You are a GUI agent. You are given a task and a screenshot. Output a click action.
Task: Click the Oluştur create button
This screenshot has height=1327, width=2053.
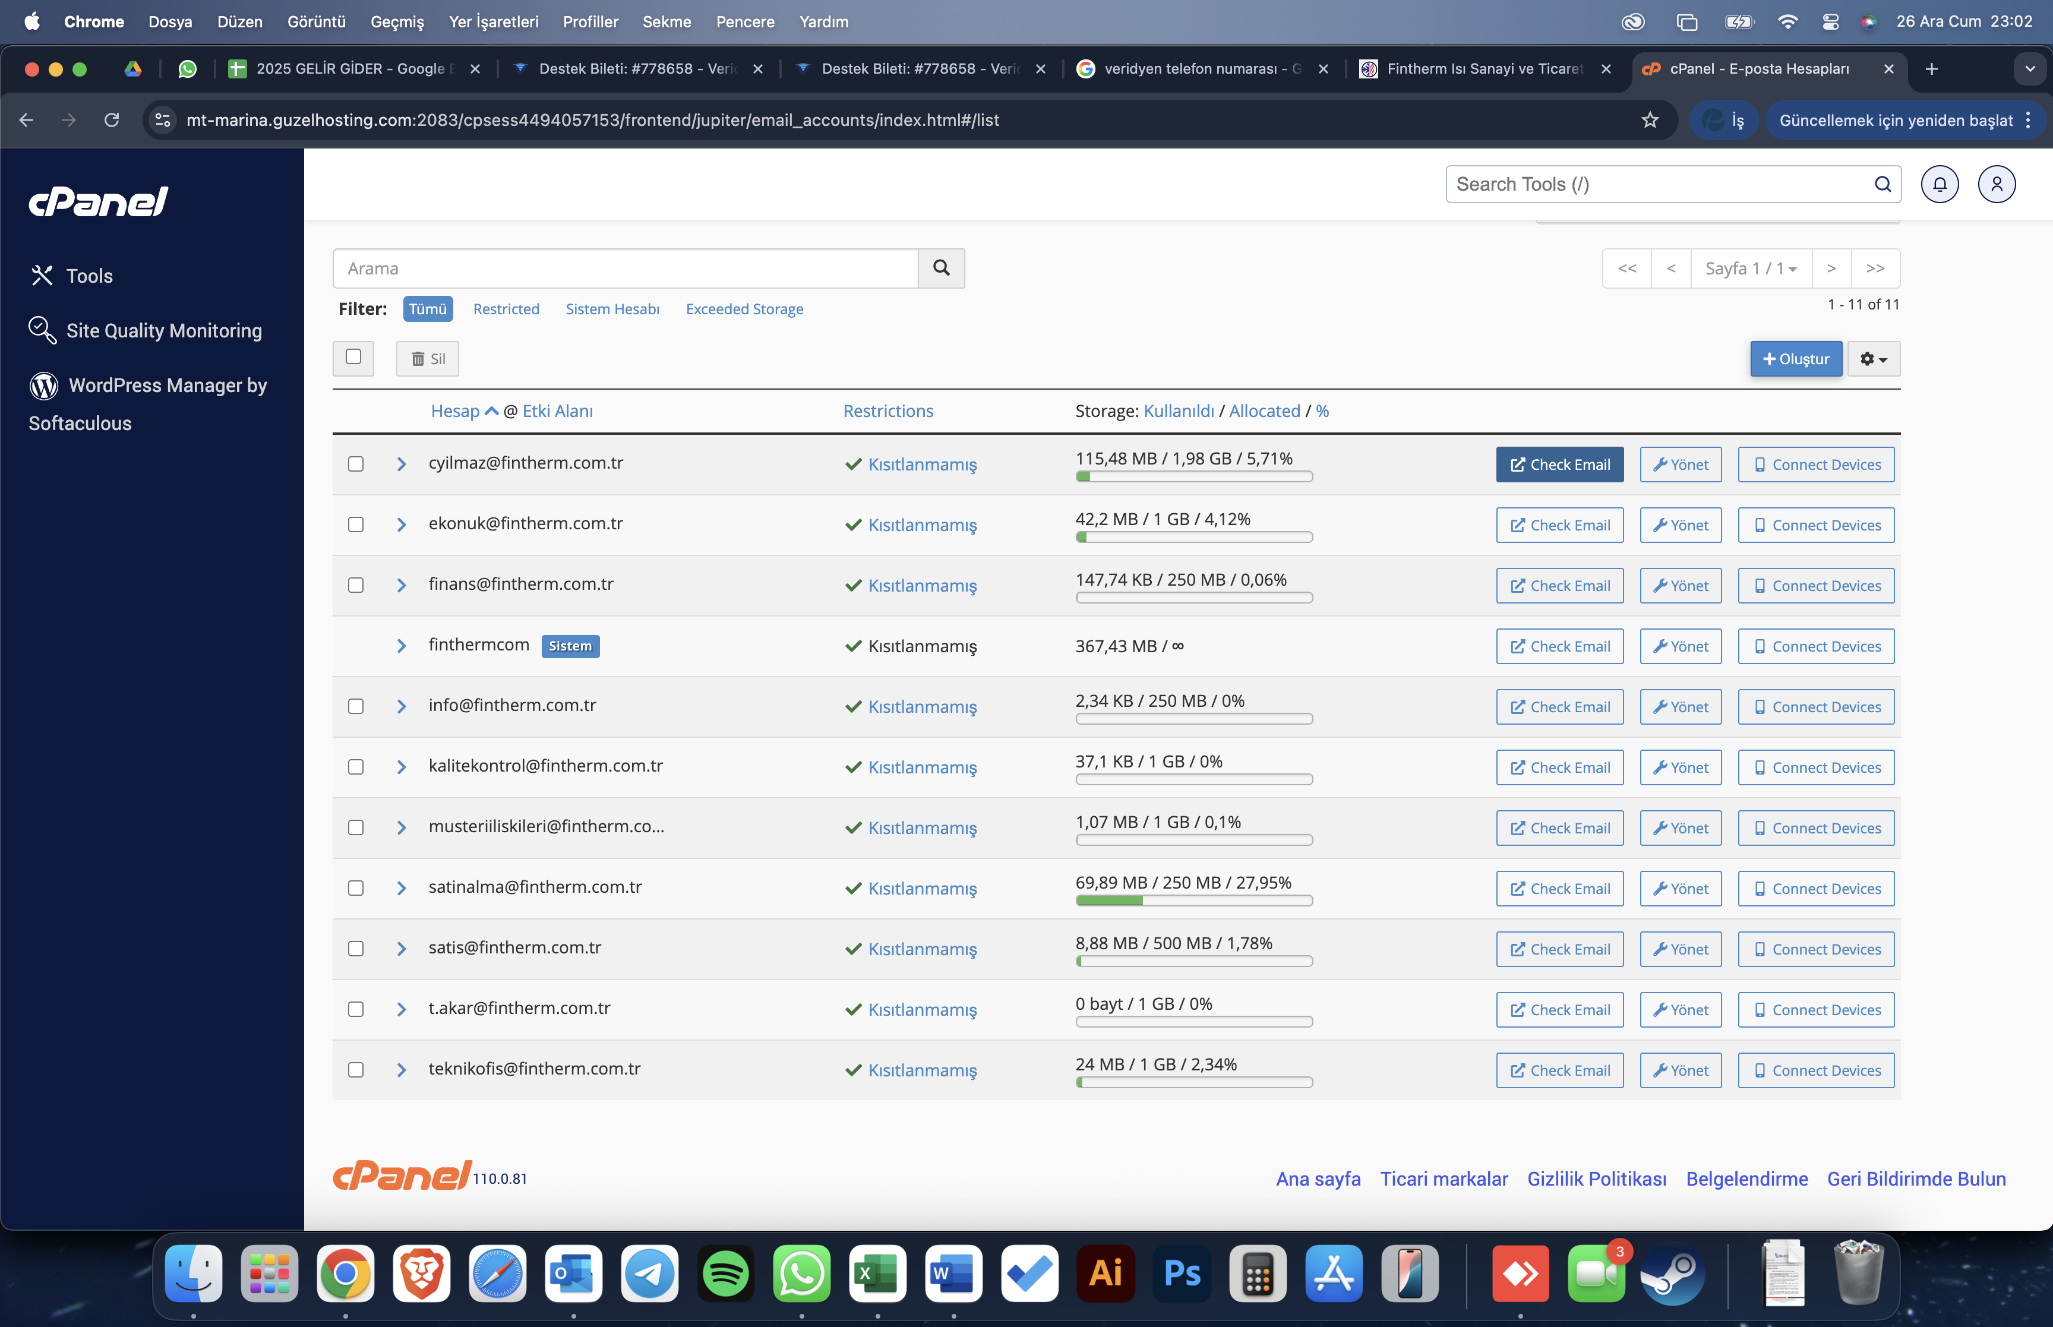click(x=1796, y=358)
